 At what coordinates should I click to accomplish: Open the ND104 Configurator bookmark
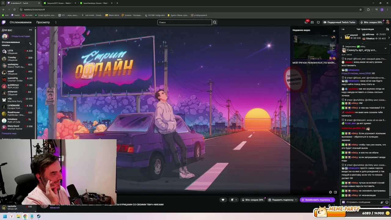point(155,15)
